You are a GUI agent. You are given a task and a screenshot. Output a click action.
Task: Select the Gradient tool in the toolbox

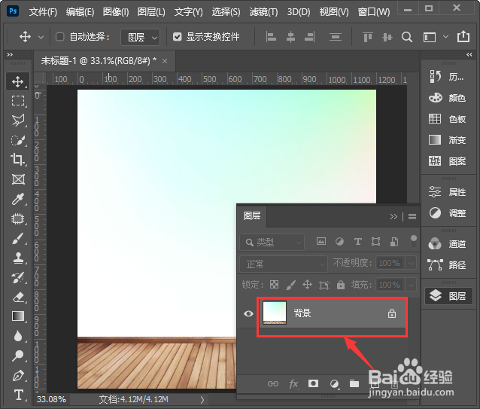(x=18, y=316)
